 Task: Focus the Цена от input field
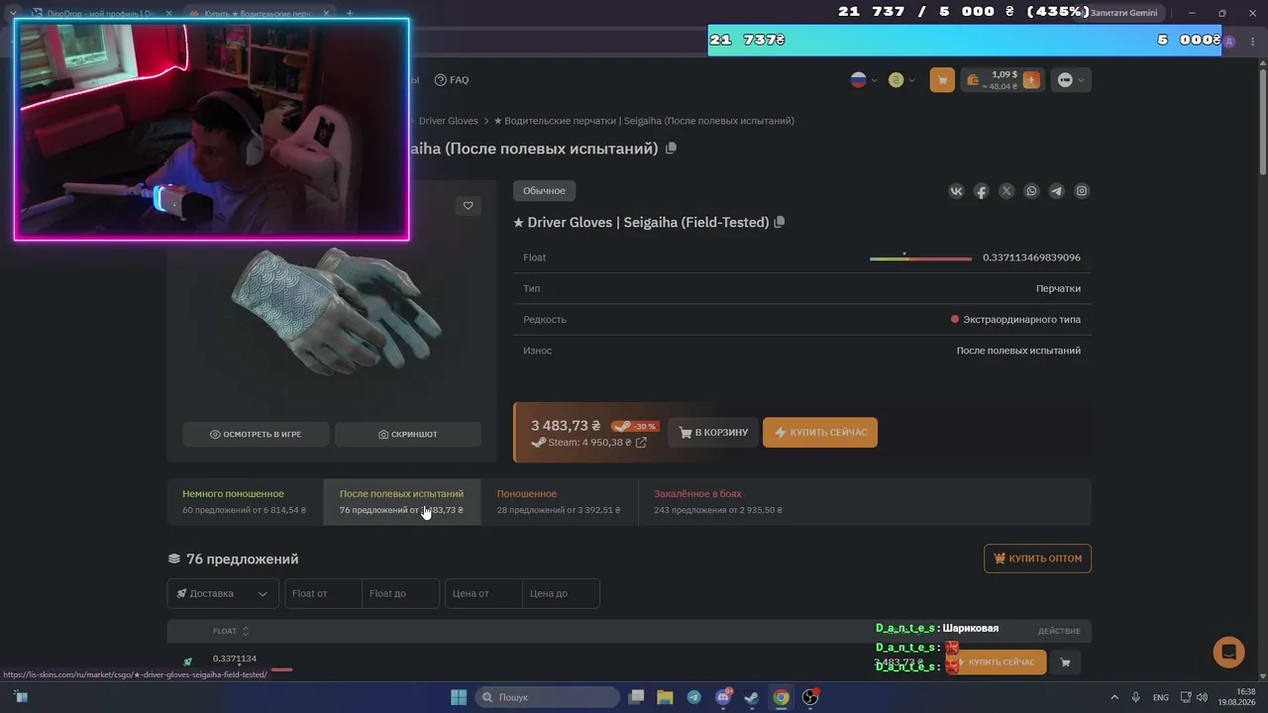point(483,593)
